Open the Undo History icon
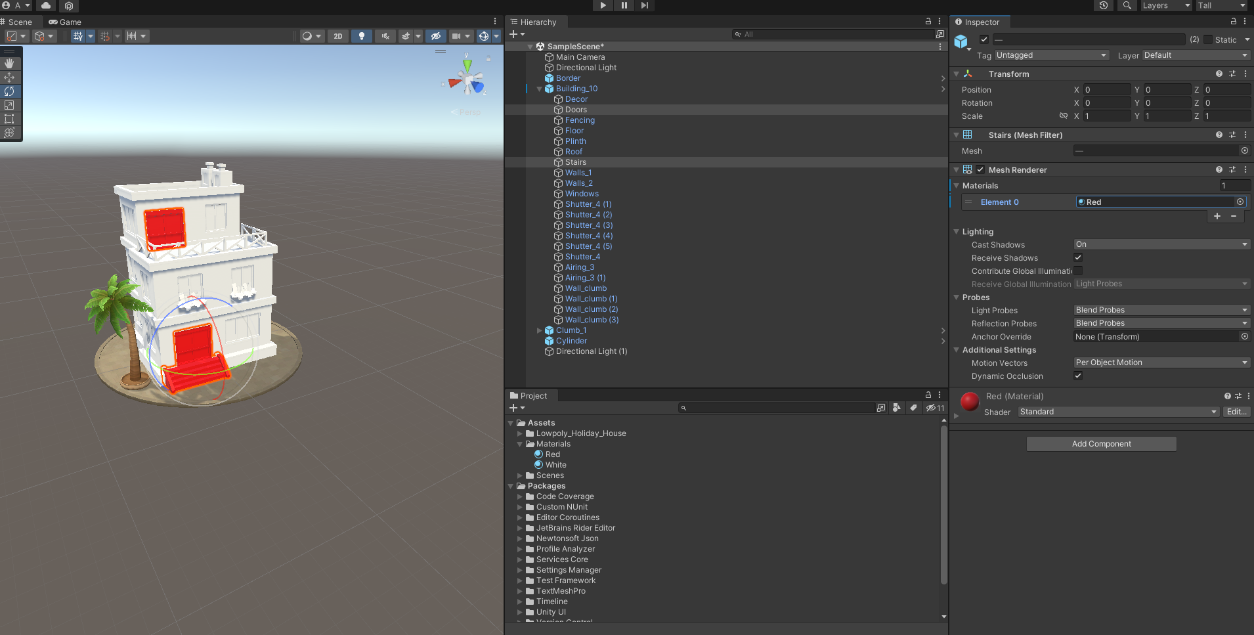 point(1104,5)
